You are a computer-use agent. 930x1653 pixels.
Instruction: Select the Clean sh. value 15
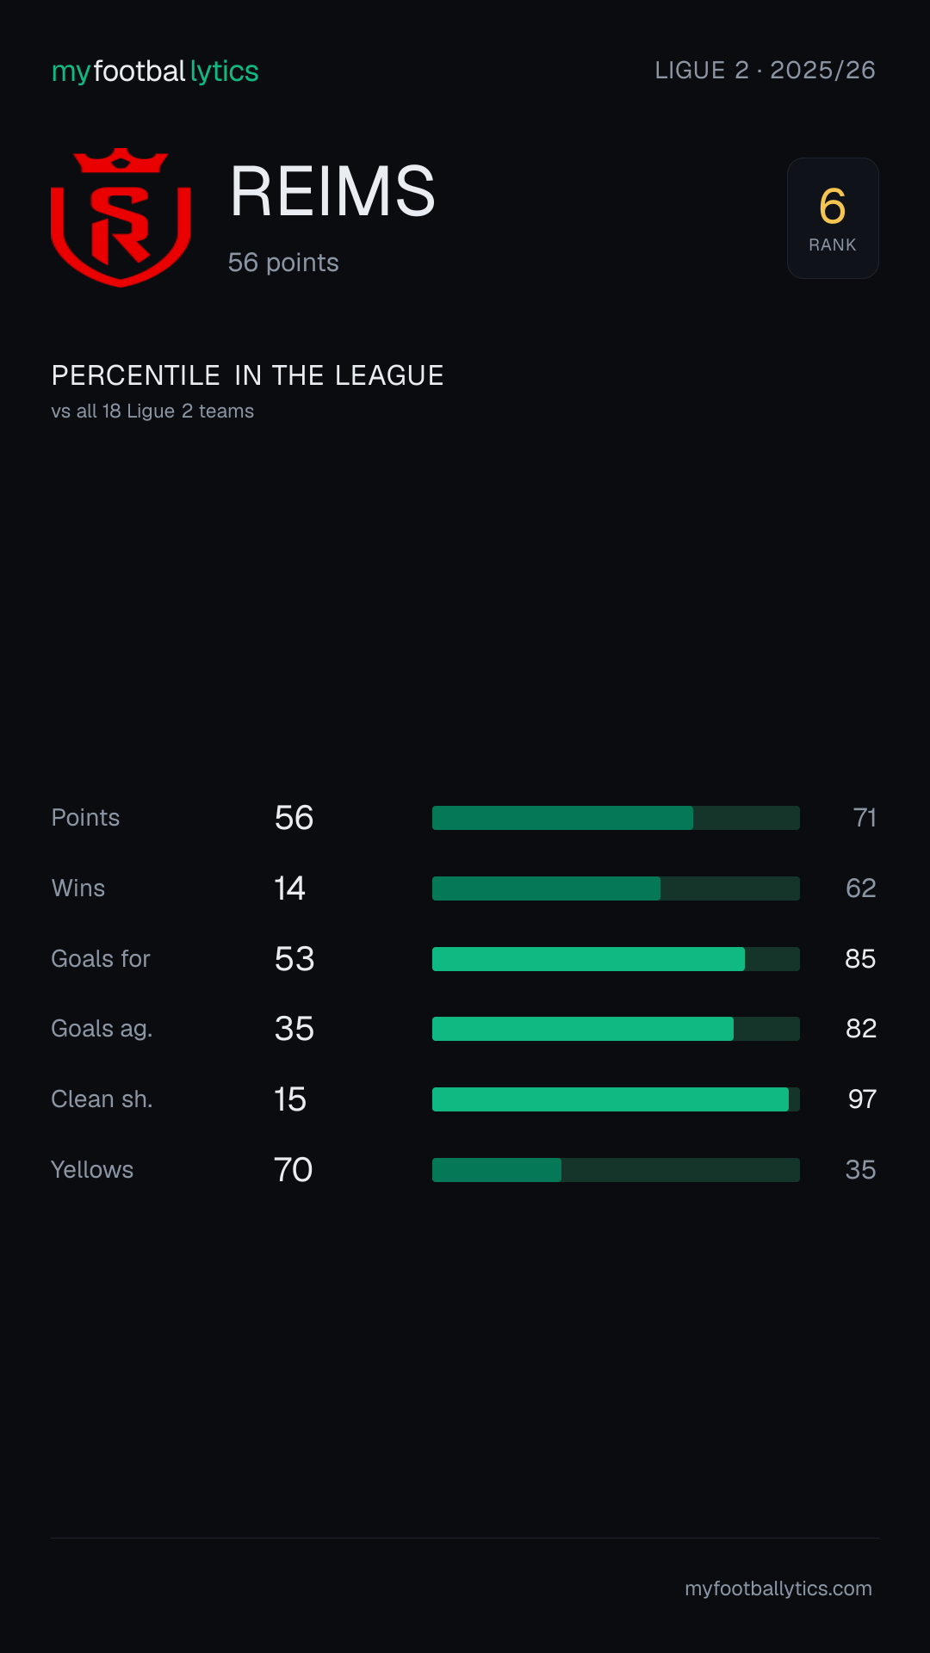click(290, 1099)
